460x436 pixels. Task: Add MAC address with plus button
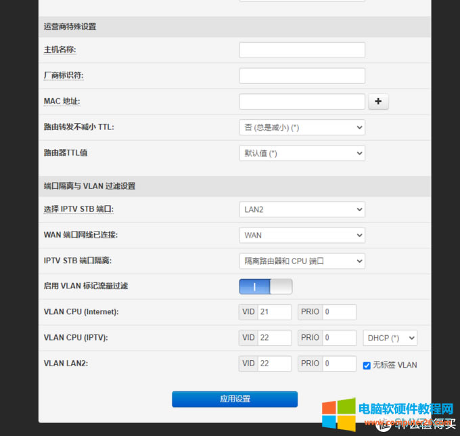pos(378,102)
